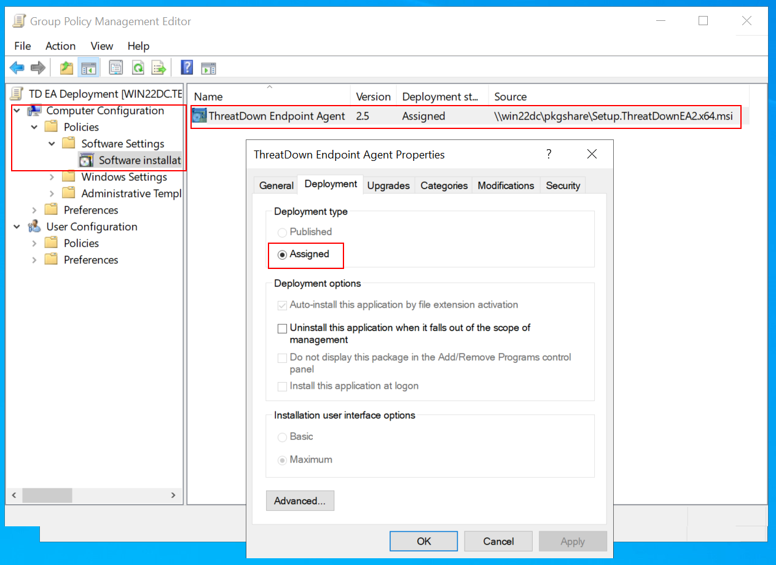Toggle the Show/Hide Console Tree toolbar icon

point(88,68)
